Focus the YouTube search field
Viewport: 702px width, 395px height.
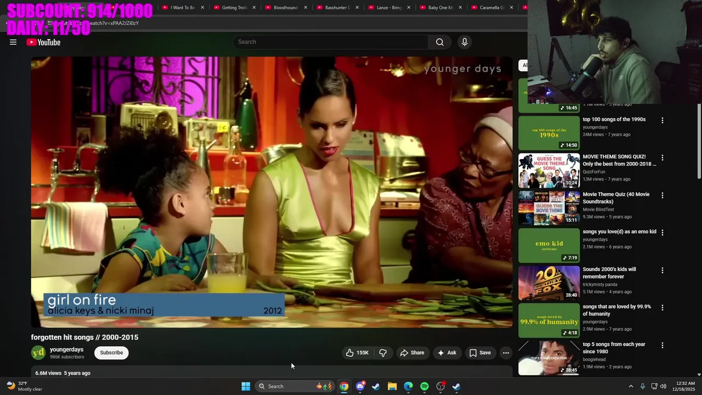331,42
